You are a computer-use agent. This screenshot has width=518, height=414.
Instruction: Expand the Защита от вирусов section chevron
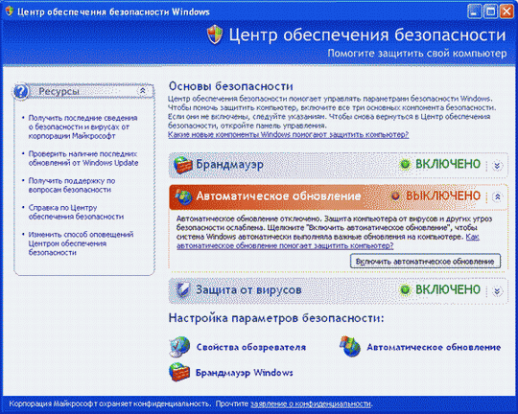click(x=497, y=291)
